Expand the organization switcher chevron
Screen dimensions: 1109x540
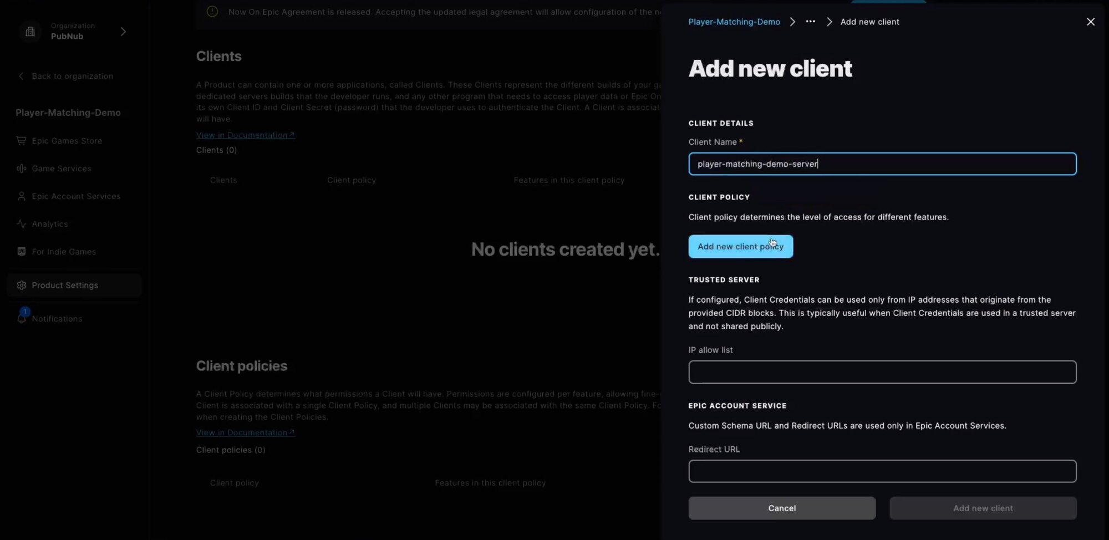click(123, 32)
